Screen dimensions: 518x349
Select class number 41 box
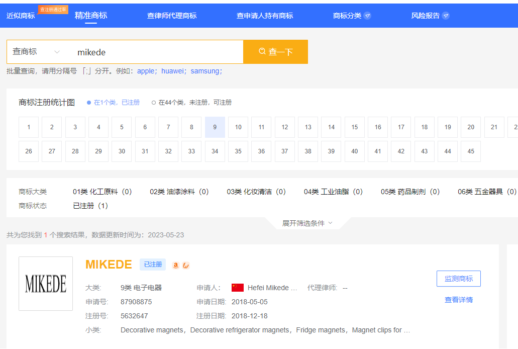[x=377, y=151]
